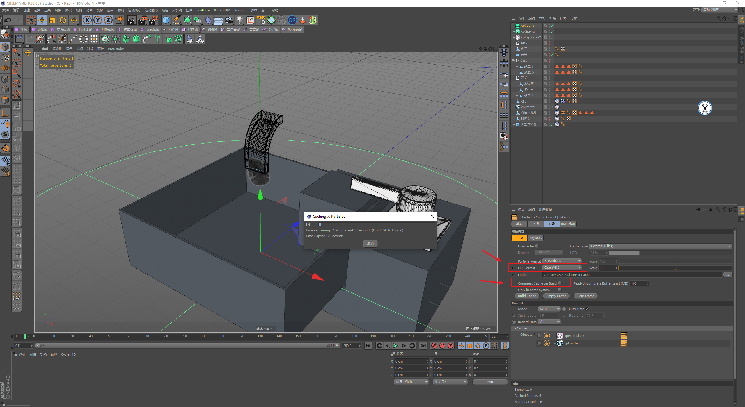Click the Empty Cache button
745x407 pixels.
click(x=556, y=296)
